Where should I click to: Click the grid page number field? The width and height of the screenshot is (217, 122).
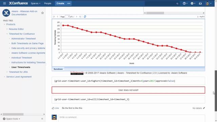point(67,17)
